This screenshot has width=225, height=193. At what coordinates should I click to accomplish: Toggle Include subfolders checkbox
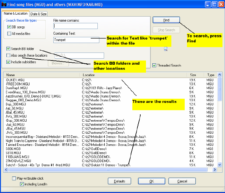(8, 62)
